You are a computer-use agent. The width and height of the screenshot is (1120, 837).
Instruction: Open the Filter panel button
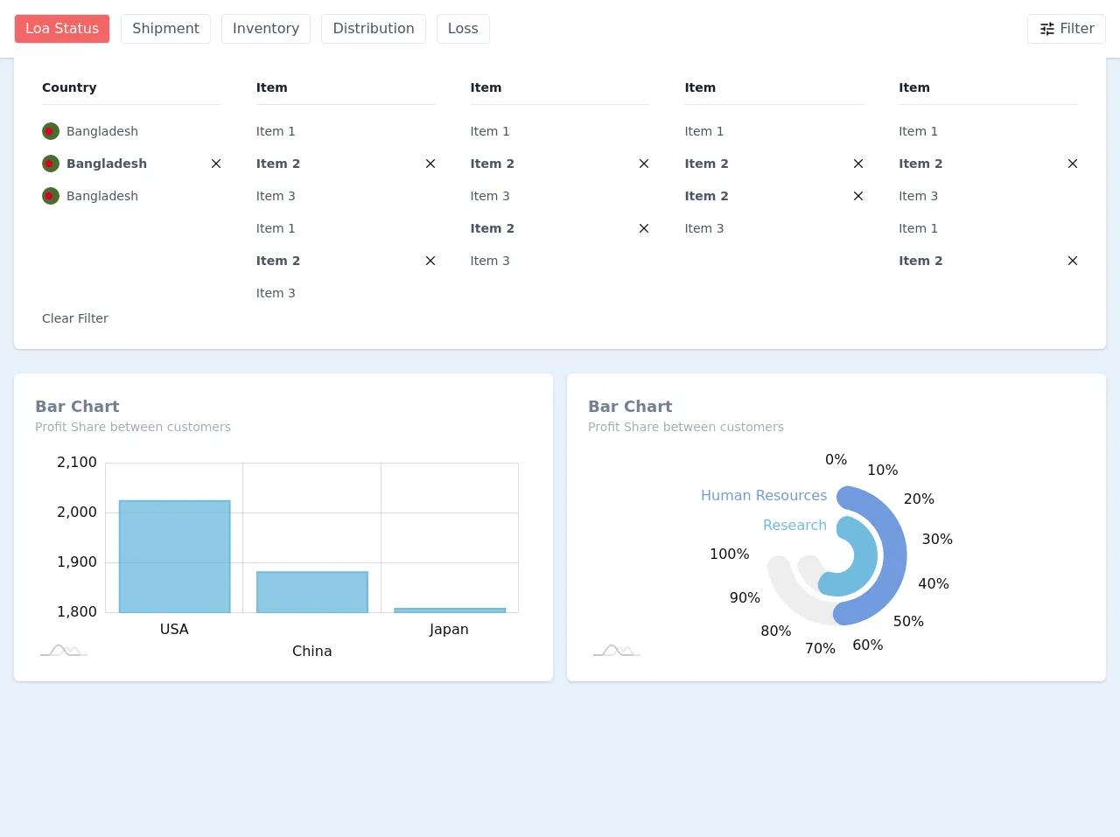tap(1066, 29)
